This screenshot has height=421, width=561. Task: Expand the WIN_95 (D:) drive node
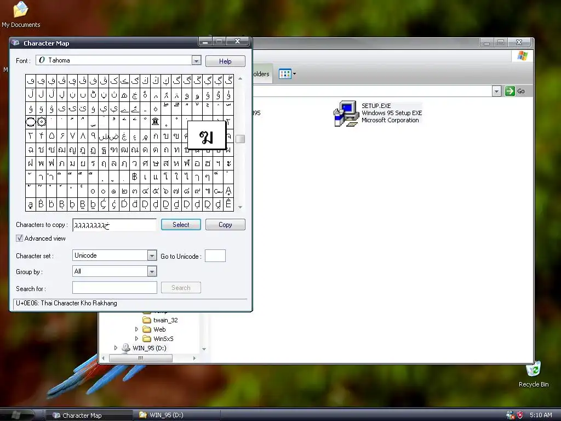click(116, 348)
